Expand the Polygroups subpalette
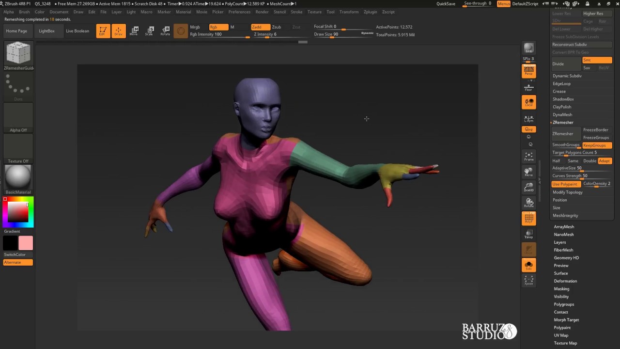Viewport: 620px width, 349px height. [564, 304]
